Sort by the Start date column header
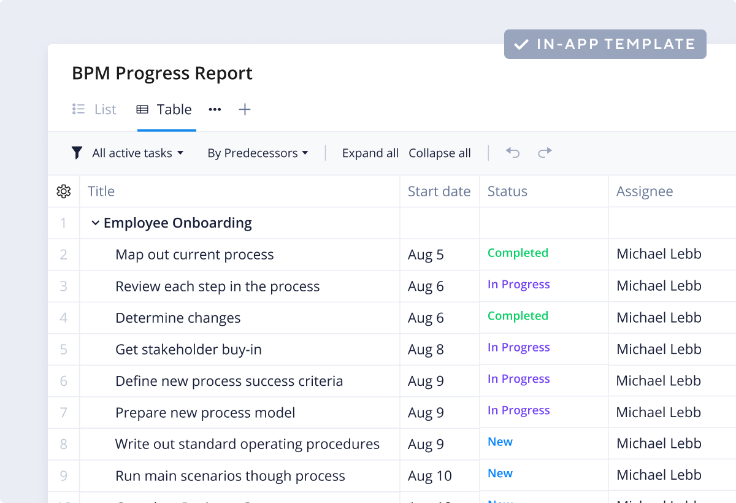Viewport: 736px width, 503px height. coord(439,191)
